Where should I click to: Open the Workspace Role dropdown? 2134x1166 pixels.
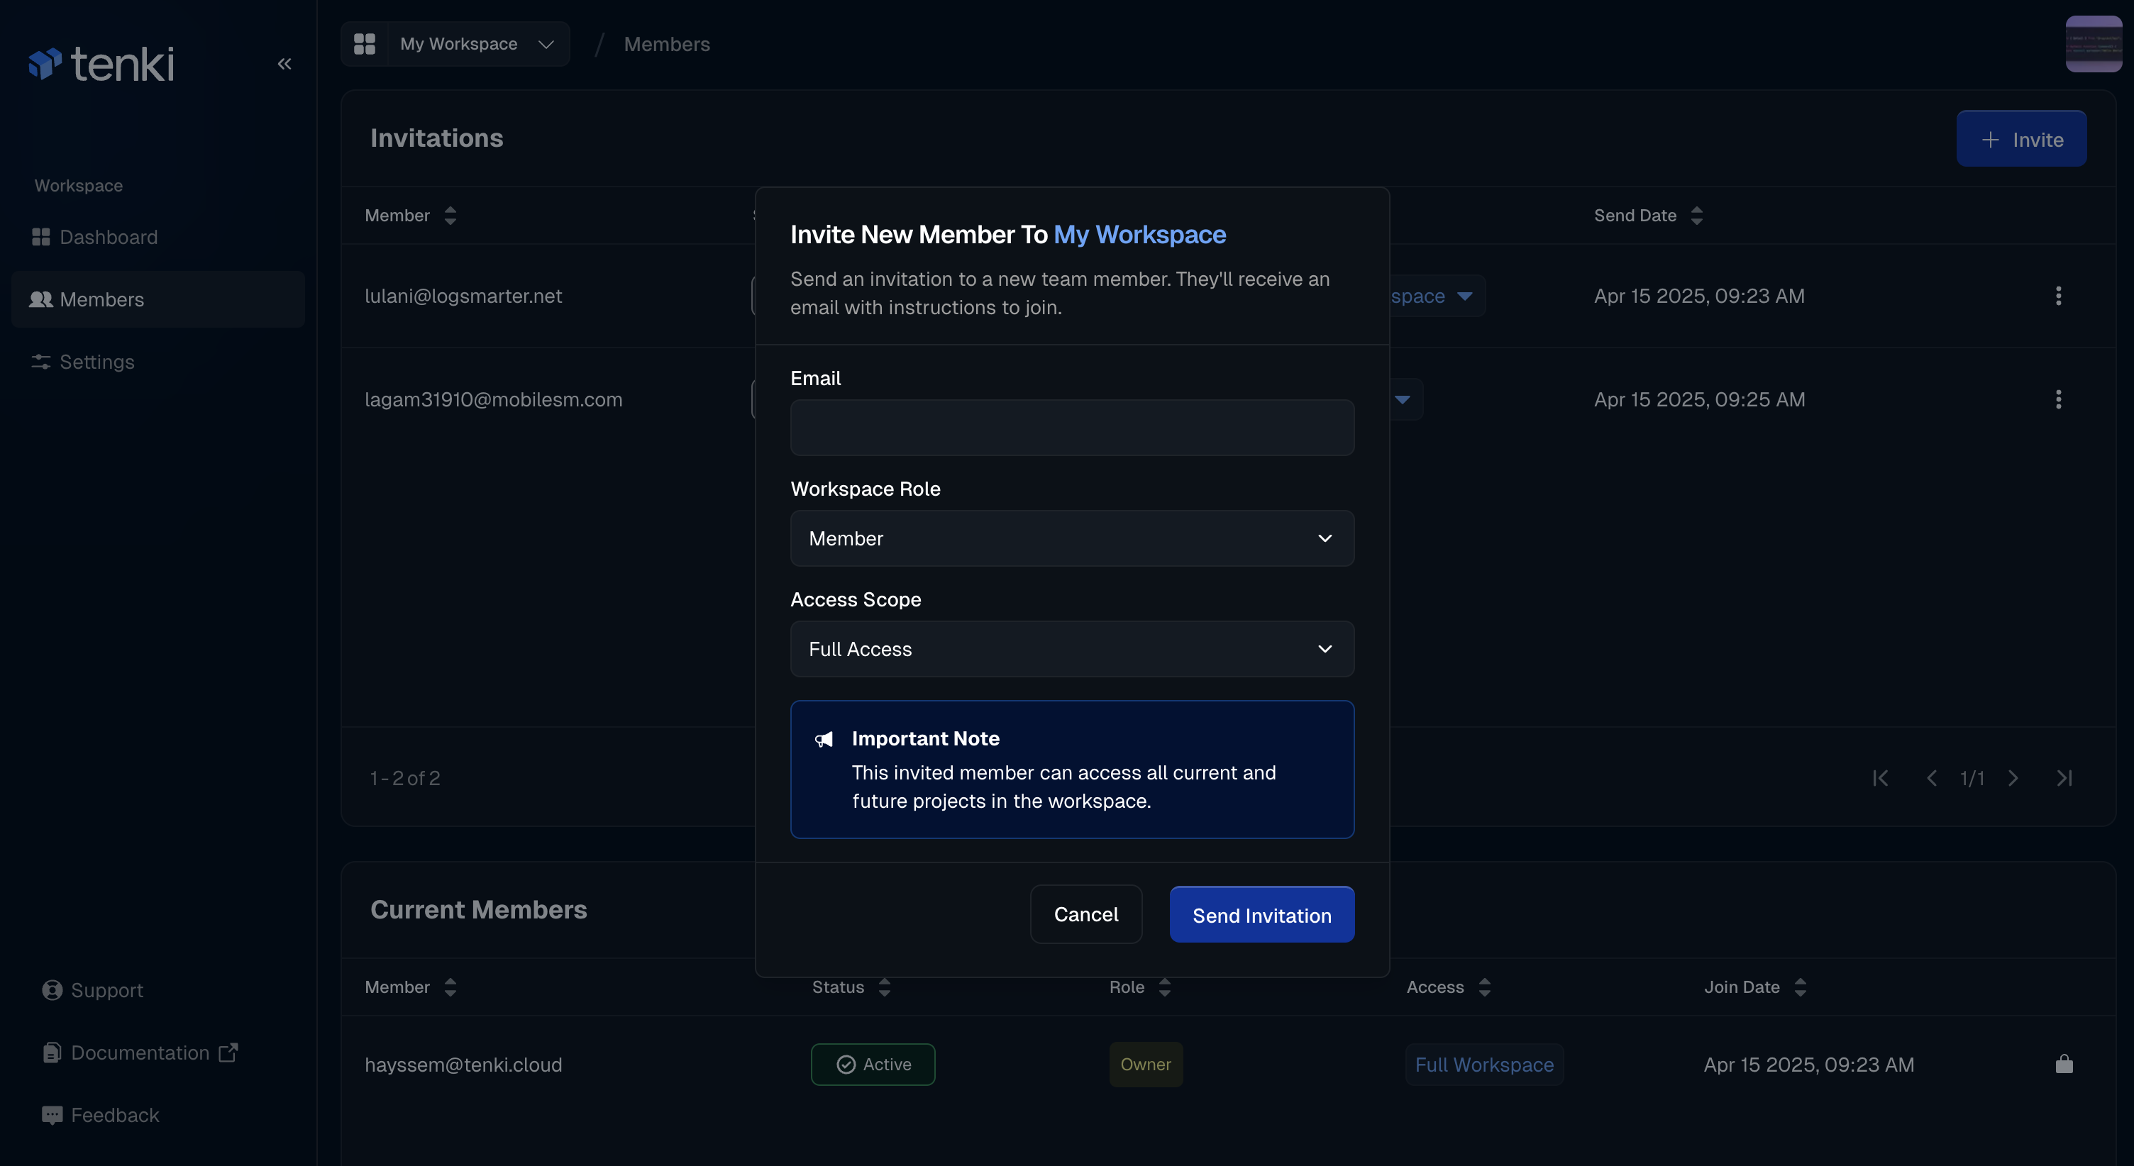[1072, 538]
